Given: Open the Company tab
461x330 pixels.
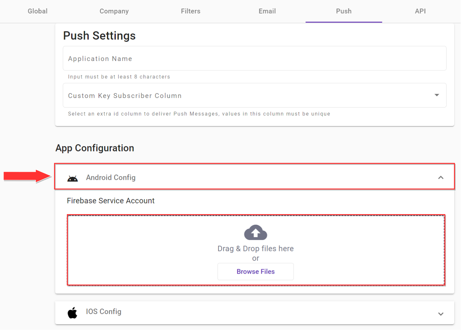Looking at the screenshot, I should click(x=114, y=11).
